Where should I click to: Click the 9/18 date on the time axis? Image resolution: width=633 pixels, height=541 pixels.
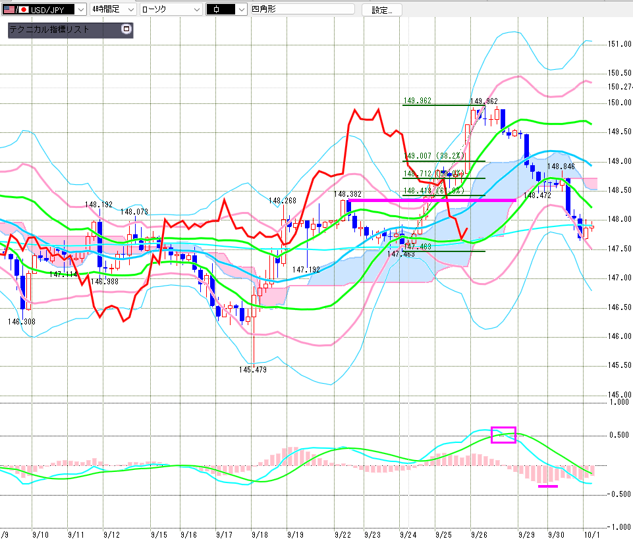click(x=258, y=534)
